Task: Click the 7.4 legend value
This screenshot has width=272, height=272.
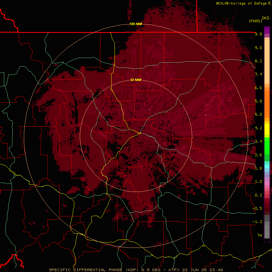Action: click(x=258, y=74)
